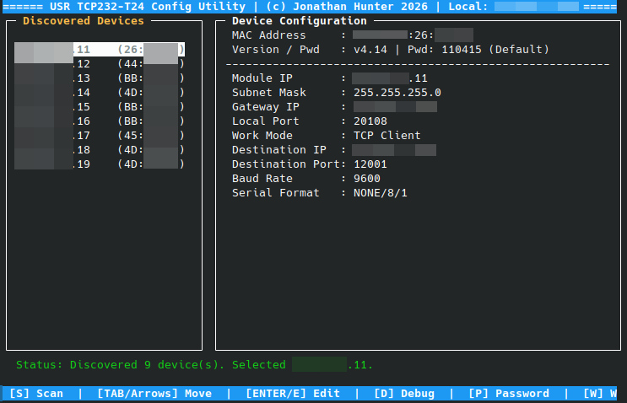Screen dimensions: 627x403
Task: Click the Subnet Mask value 255.255.255.0
Action: tap(397, 93)
